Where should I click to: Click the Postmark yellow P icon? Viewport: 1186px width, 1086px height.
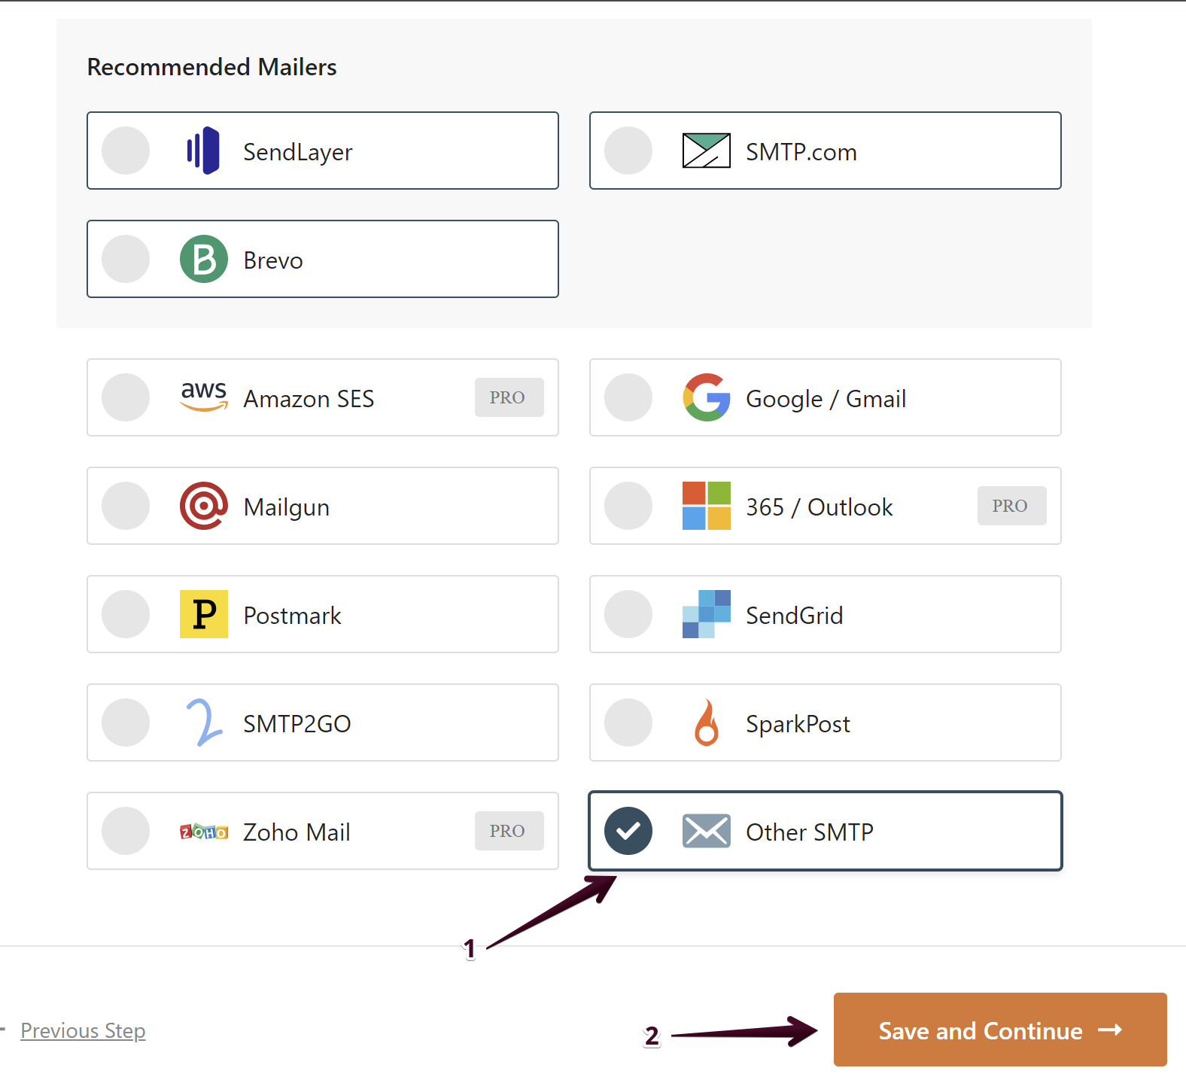204,614
